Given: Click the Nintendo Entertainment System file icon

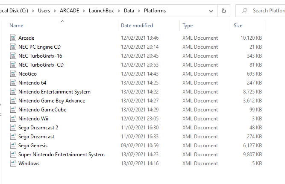Looking at the screenshot, I should coord(13,91).
